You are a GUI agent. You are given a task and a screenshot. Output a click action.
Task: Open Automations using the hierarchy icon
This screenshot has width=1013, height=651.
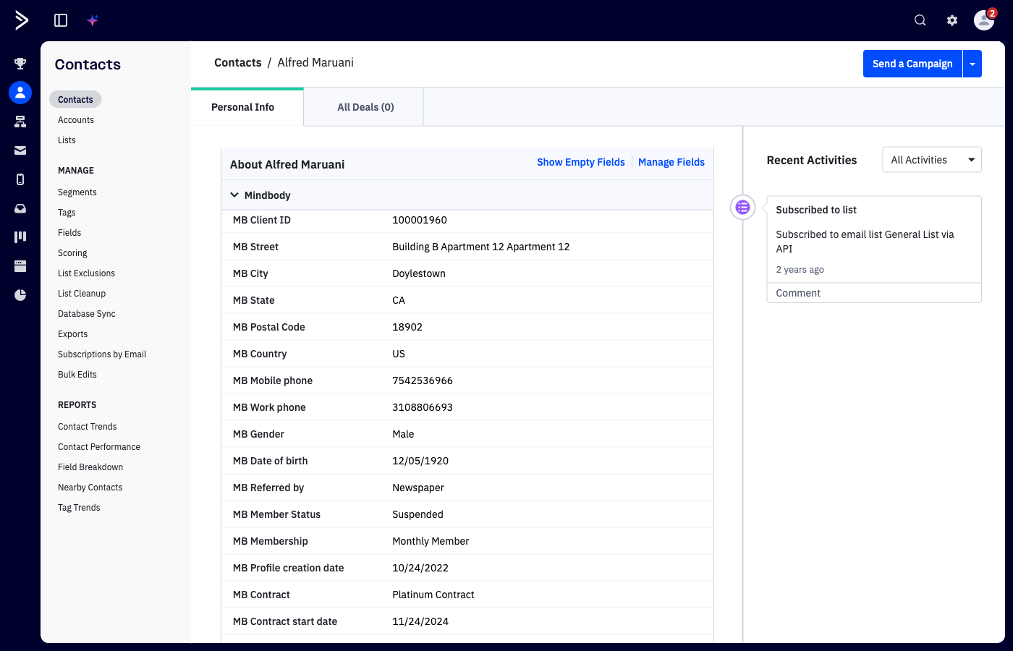[20, 122]
